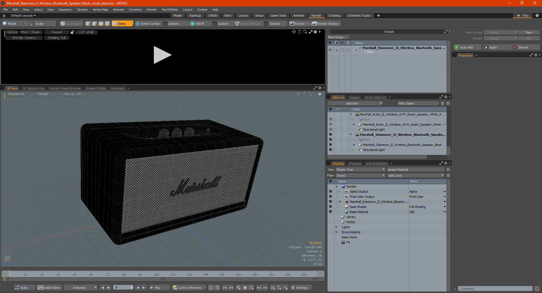The height and width of the screenshot is (293, 542).
Task: Open the Vertex Map menu
Action: coord(100,10)
